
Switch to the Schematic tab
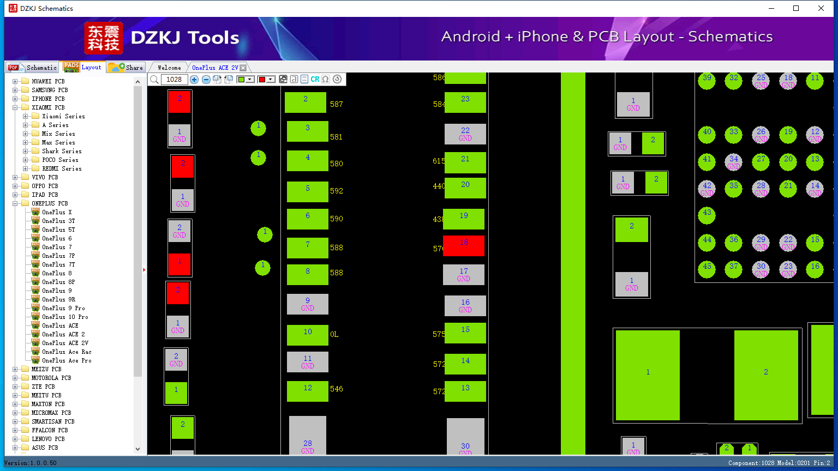tap(33, 68)
